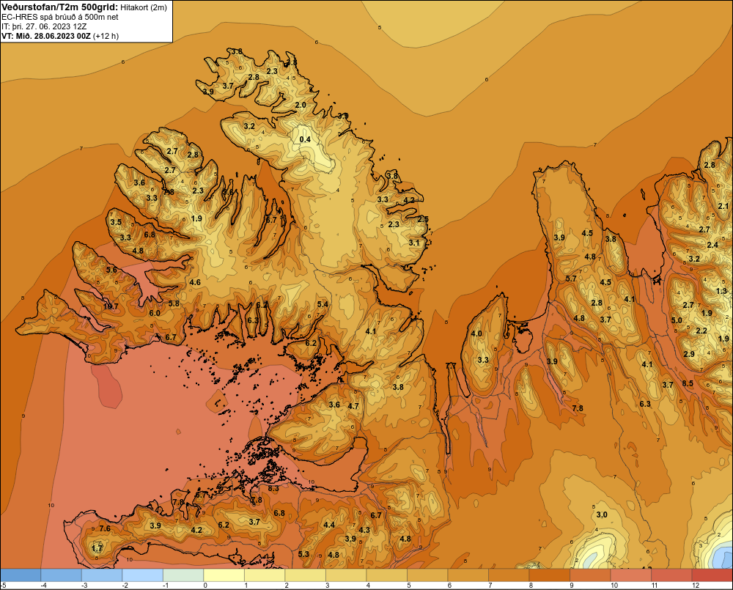Click the legend color between 2 and 3
The image size is (733, 590).
(x=305, y=575)
